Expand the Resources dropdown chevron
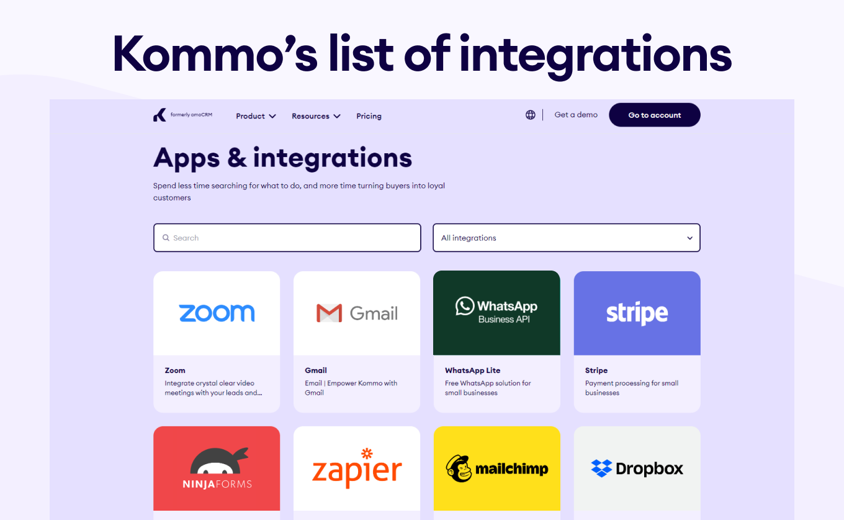 (x=336, y=116)
